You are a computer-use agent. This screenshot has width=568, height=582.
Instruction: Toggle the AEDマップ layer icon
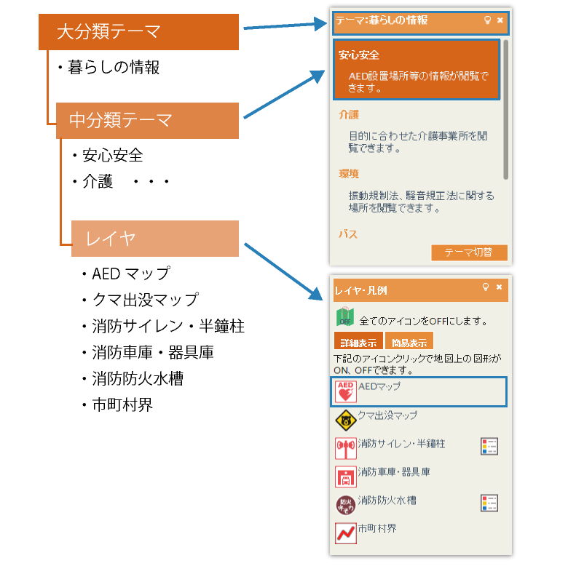coord(345,391)
